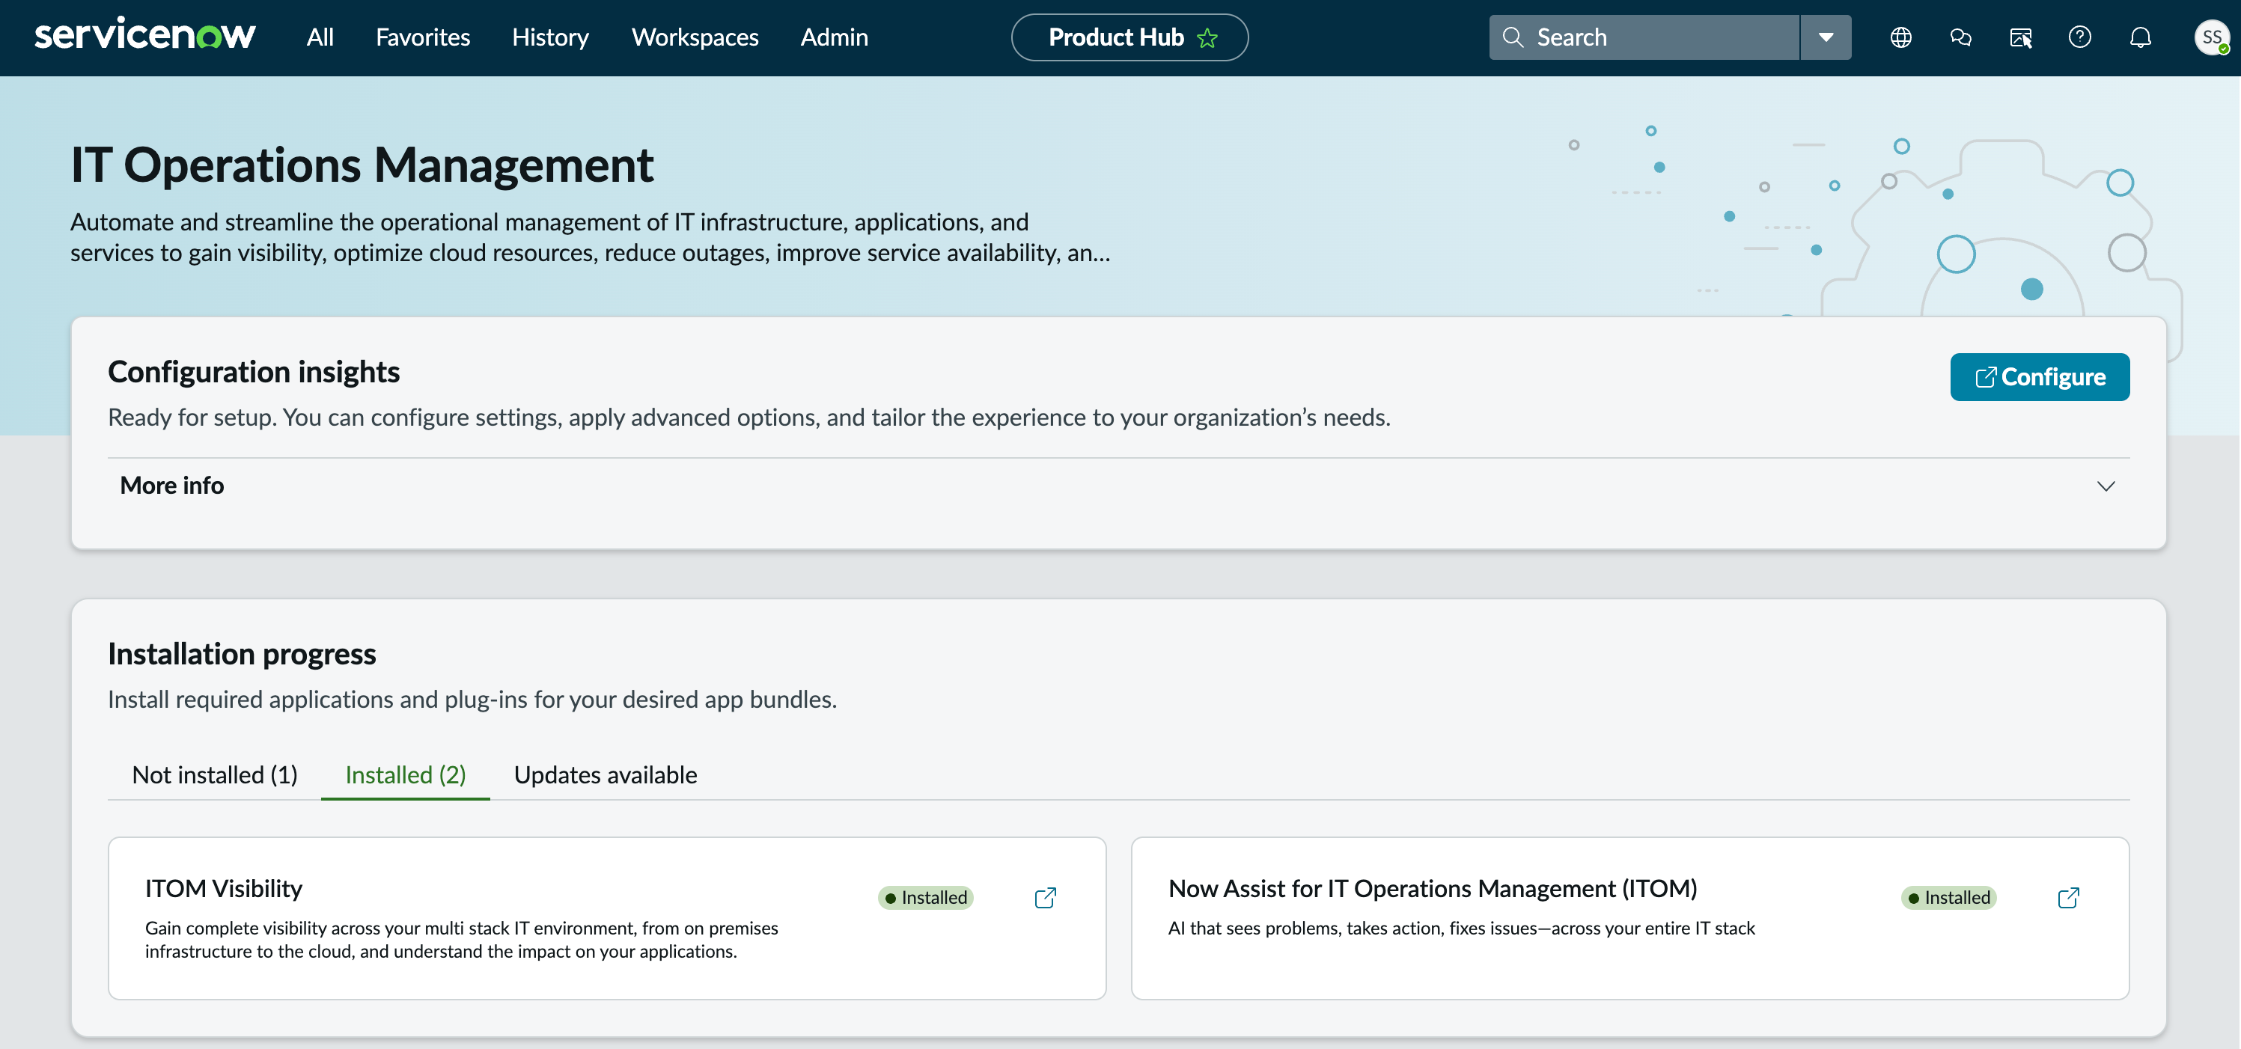Open the notifications bell icon
2241x1049 pixels.
pos(2140,37)
